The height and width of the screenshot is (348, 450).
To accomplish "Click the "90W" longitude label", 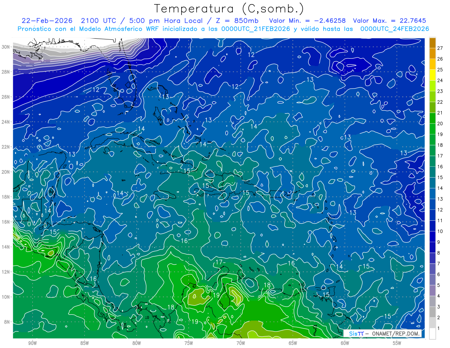I will click(x=33, y=343).
